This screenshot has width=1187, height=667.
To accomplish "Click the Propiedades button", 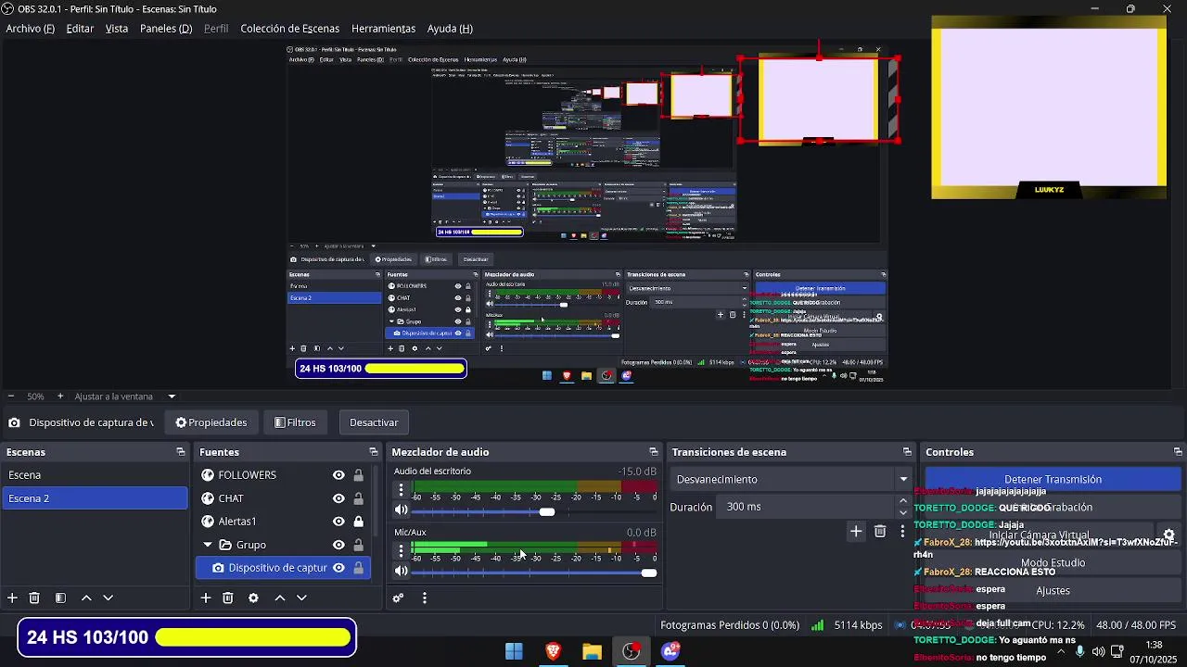I will pyautogui.click(x=211, y=422).
